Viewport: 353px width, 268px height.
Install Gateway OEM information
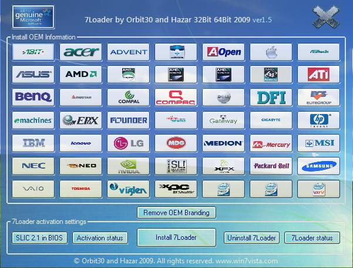coord(224,120)
